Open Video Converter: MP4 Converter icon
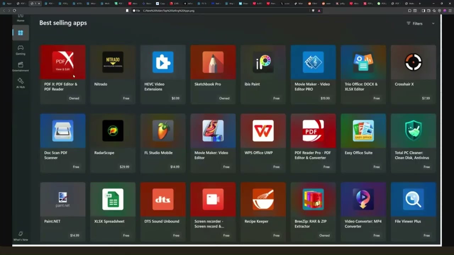454x255 pixels. [363, 199]
